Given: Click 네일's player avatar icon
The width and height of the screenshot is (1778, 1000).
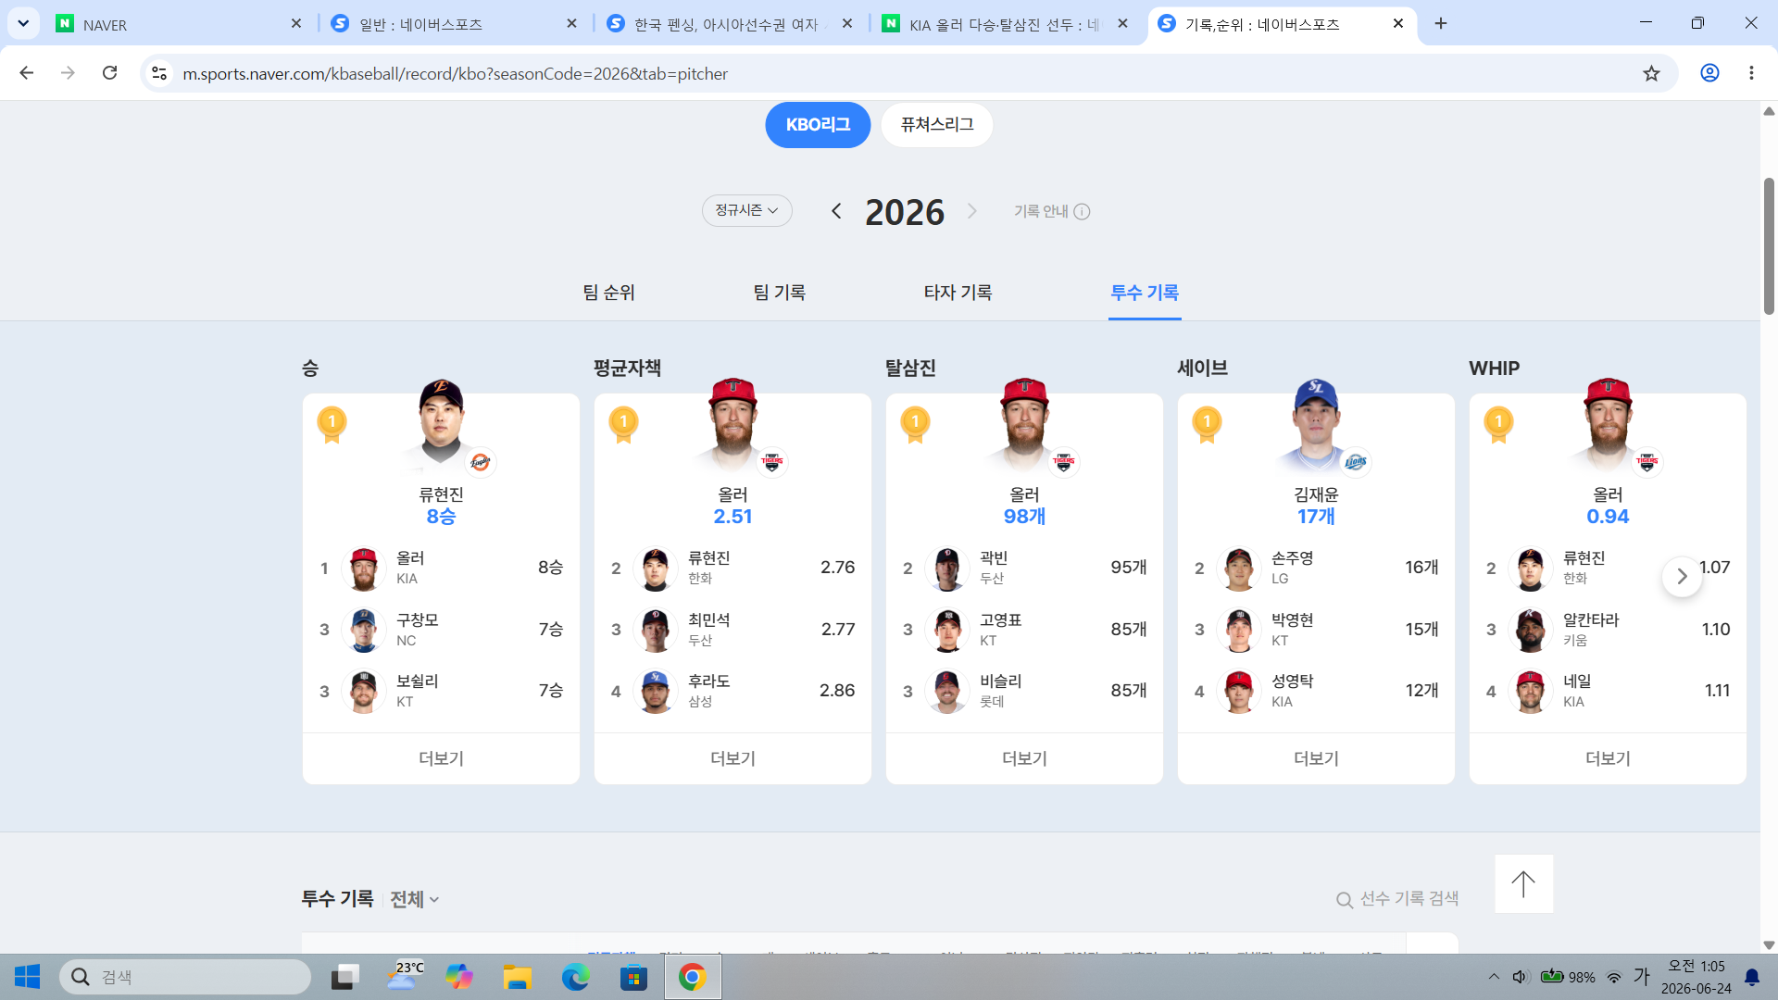Looking at the screenshot, I should coord(1530,691).
